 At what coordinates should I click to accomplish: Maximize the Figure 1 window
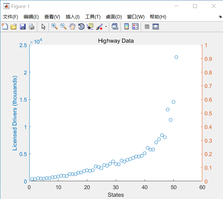pyautogui.click(x=195, y=6)
